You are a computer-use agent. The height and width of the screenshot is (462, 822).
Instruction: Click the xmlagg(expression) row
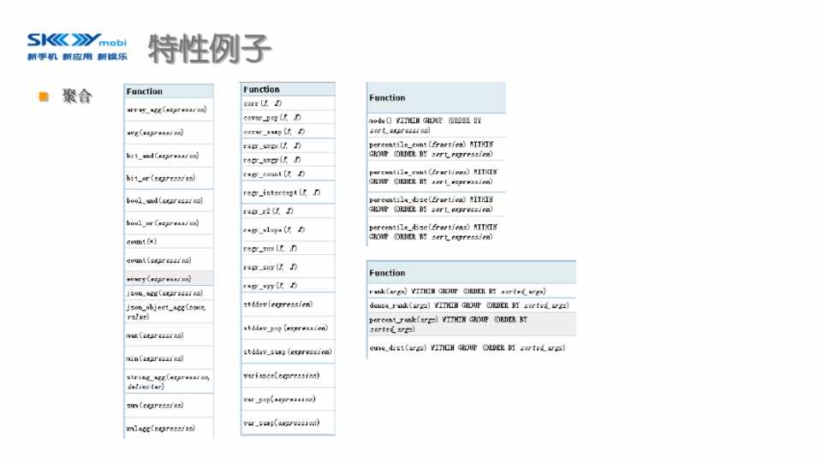click(x=168, y=428)
